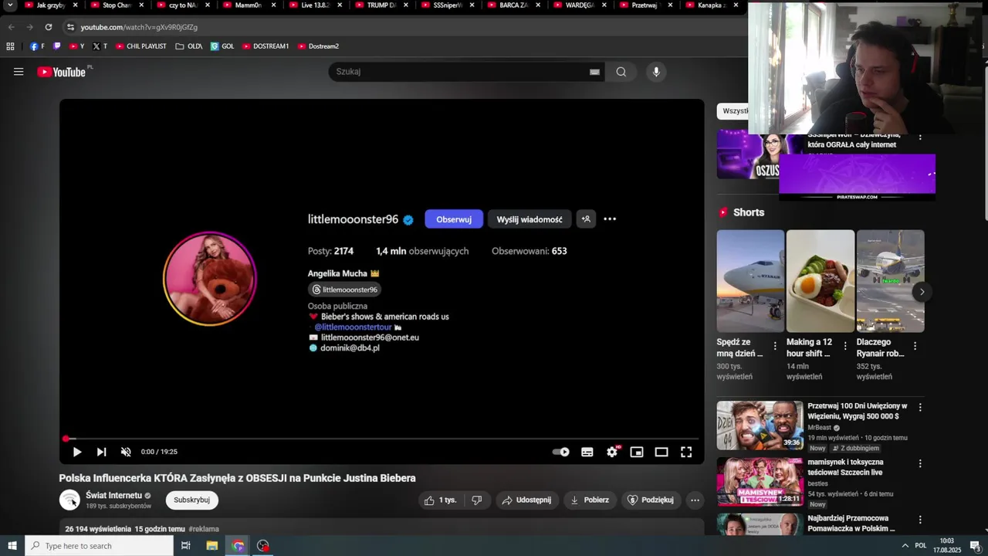Open more actions beside Podziękuj
This screenshot has width=988, height=556.
(x=695, y=500)
